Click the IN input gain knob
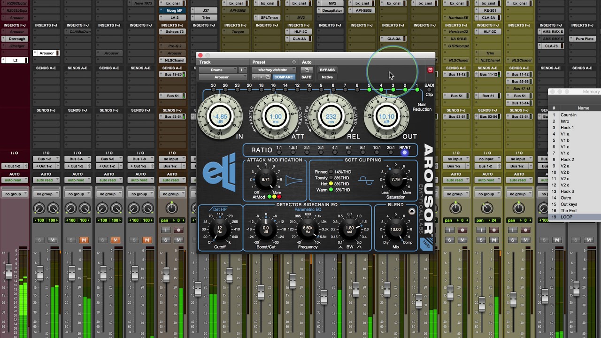 tap(220, 116)
